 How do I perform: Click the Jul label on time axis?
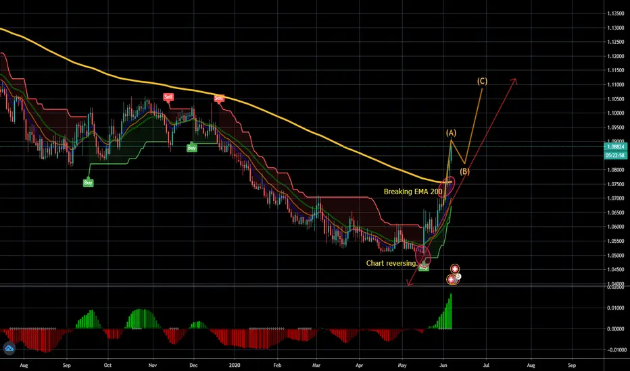tap(486, 366)
